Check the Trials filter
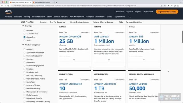 pos(24,40)
